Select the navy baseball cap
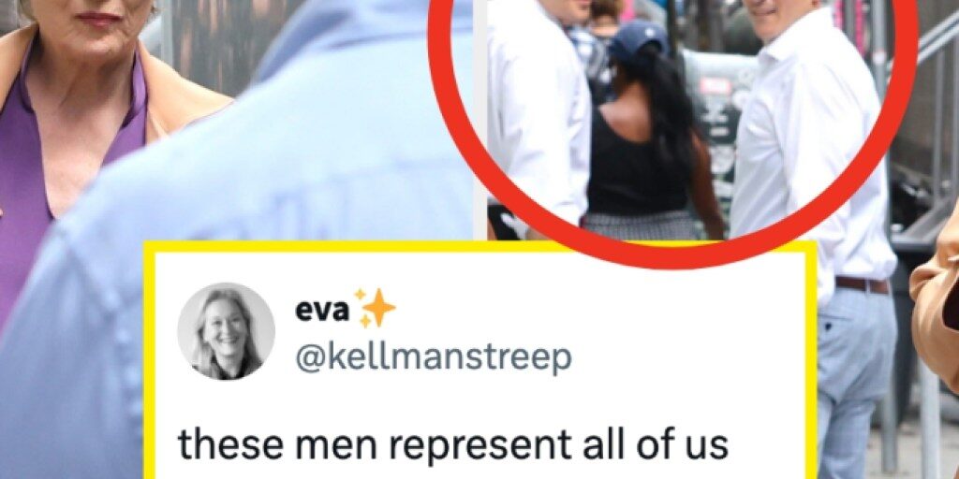Image resolution: width=959 pixels, height=479 pixels. (x=638, y=39)
